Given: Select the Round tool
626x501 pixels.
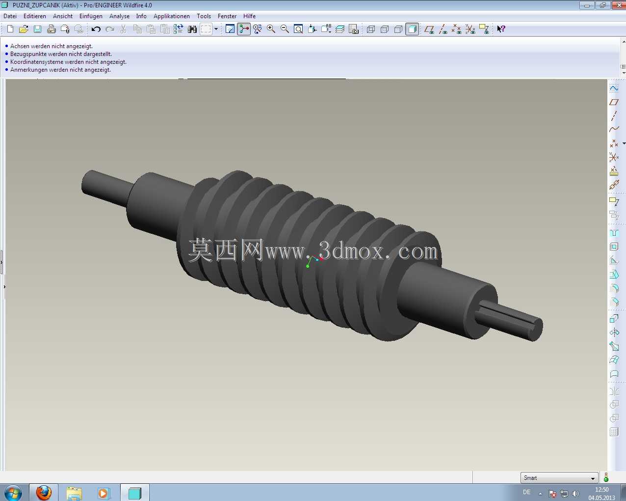Looking at the screenshot, I should [614, 288].
